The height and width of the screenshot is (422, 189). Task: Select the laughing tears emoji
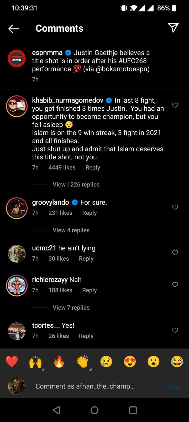pos(177,362)
